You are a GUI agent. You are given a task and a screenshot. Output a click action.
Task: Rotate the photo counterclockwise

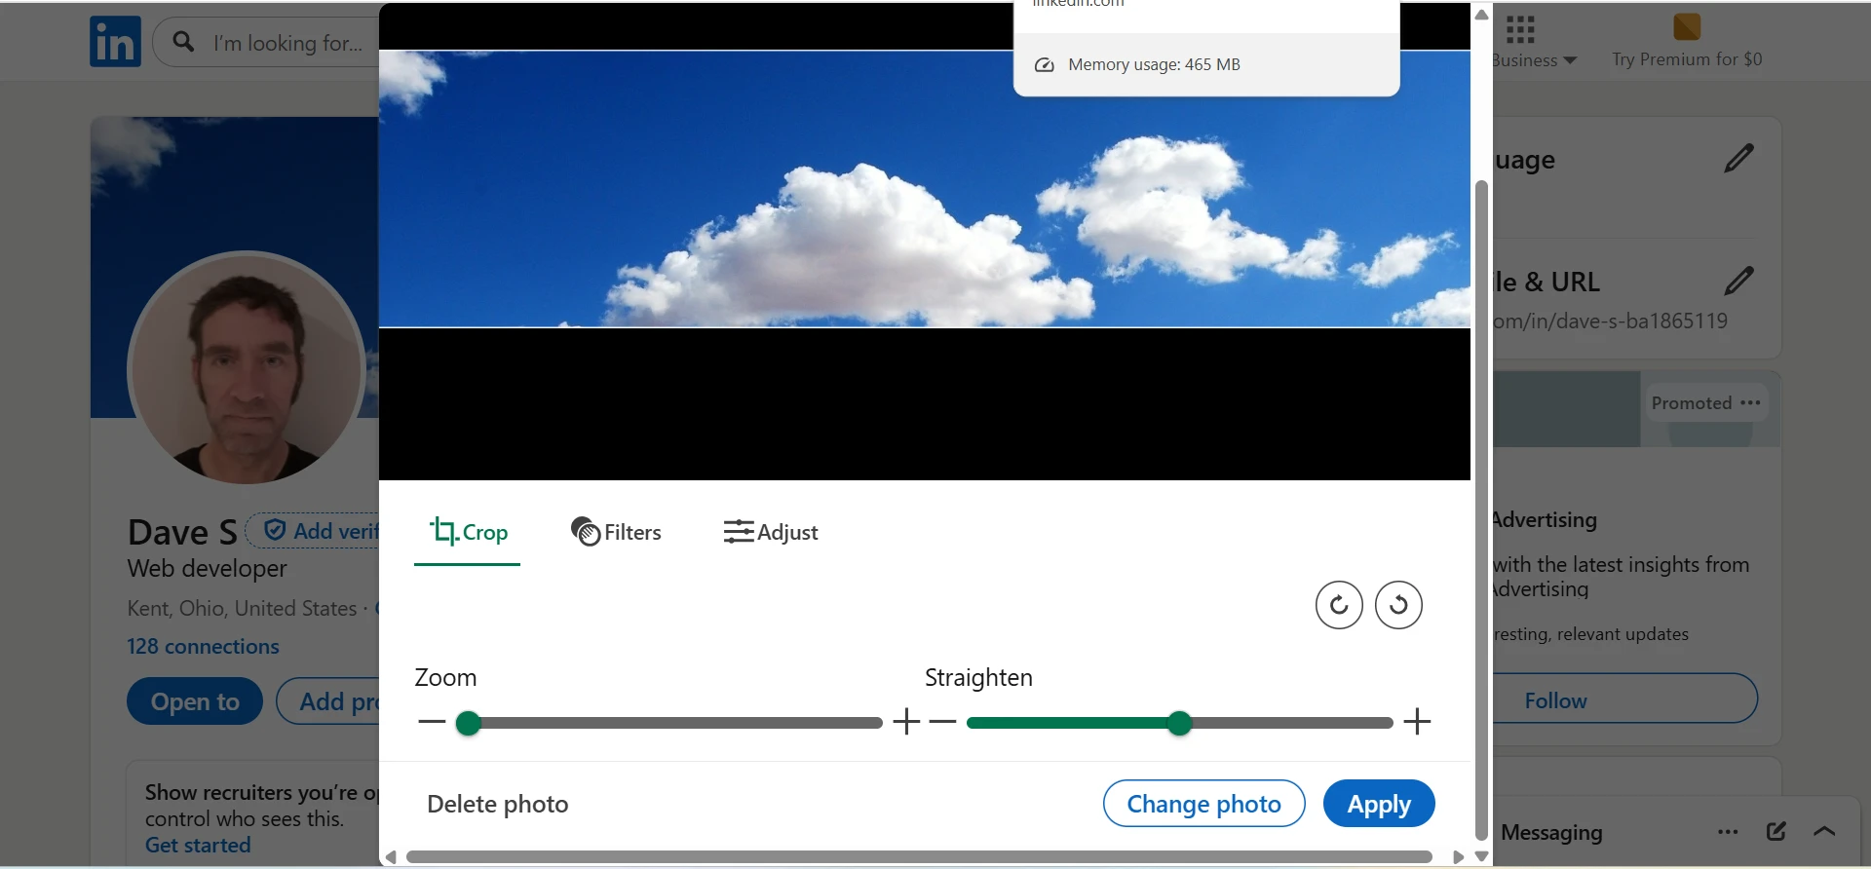pyautogui.click(x=1398, y=605)
